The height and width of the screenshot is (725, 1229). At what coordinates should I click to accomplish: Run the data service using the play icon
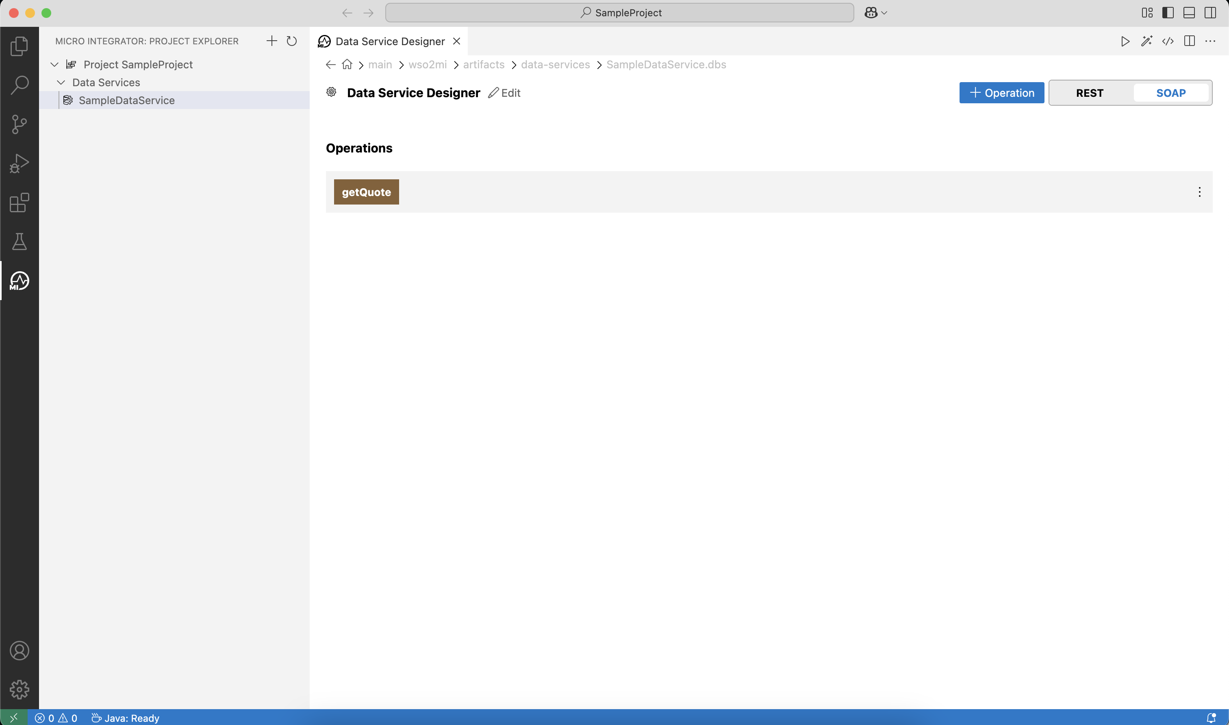coord(1125,41)
